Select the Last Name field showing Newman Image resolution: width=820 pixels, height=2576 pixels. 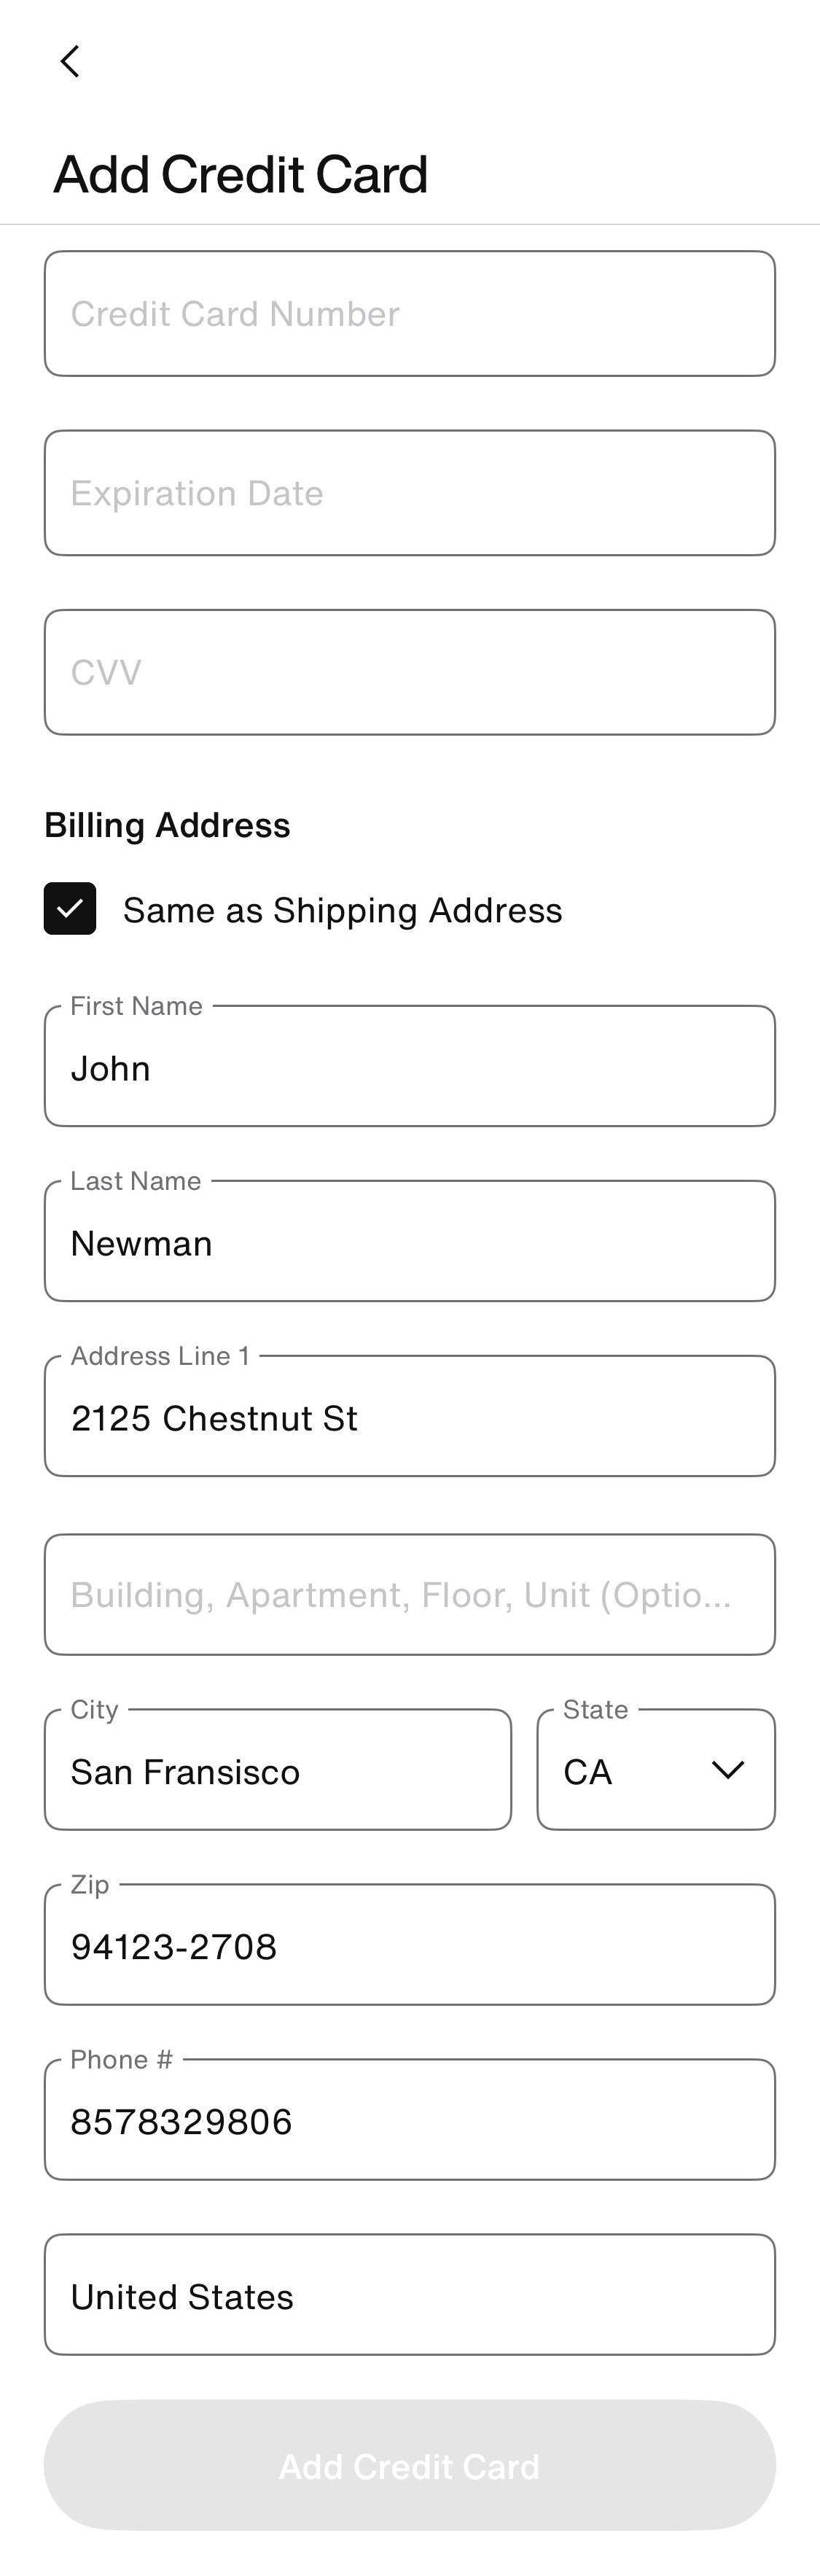click(x=410, y=1241)
